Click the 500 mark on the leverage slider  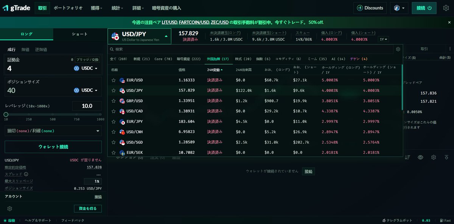pyautogui.click(x=53, y=114)
